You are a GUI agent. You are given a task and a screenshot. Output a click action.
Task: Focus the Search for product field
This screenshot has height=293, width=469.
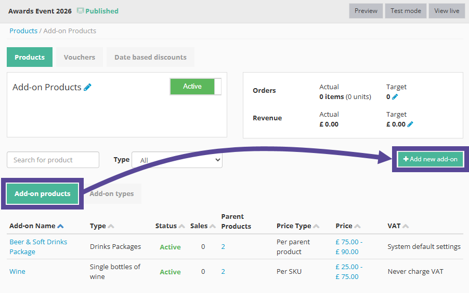[x=53, y=160]
